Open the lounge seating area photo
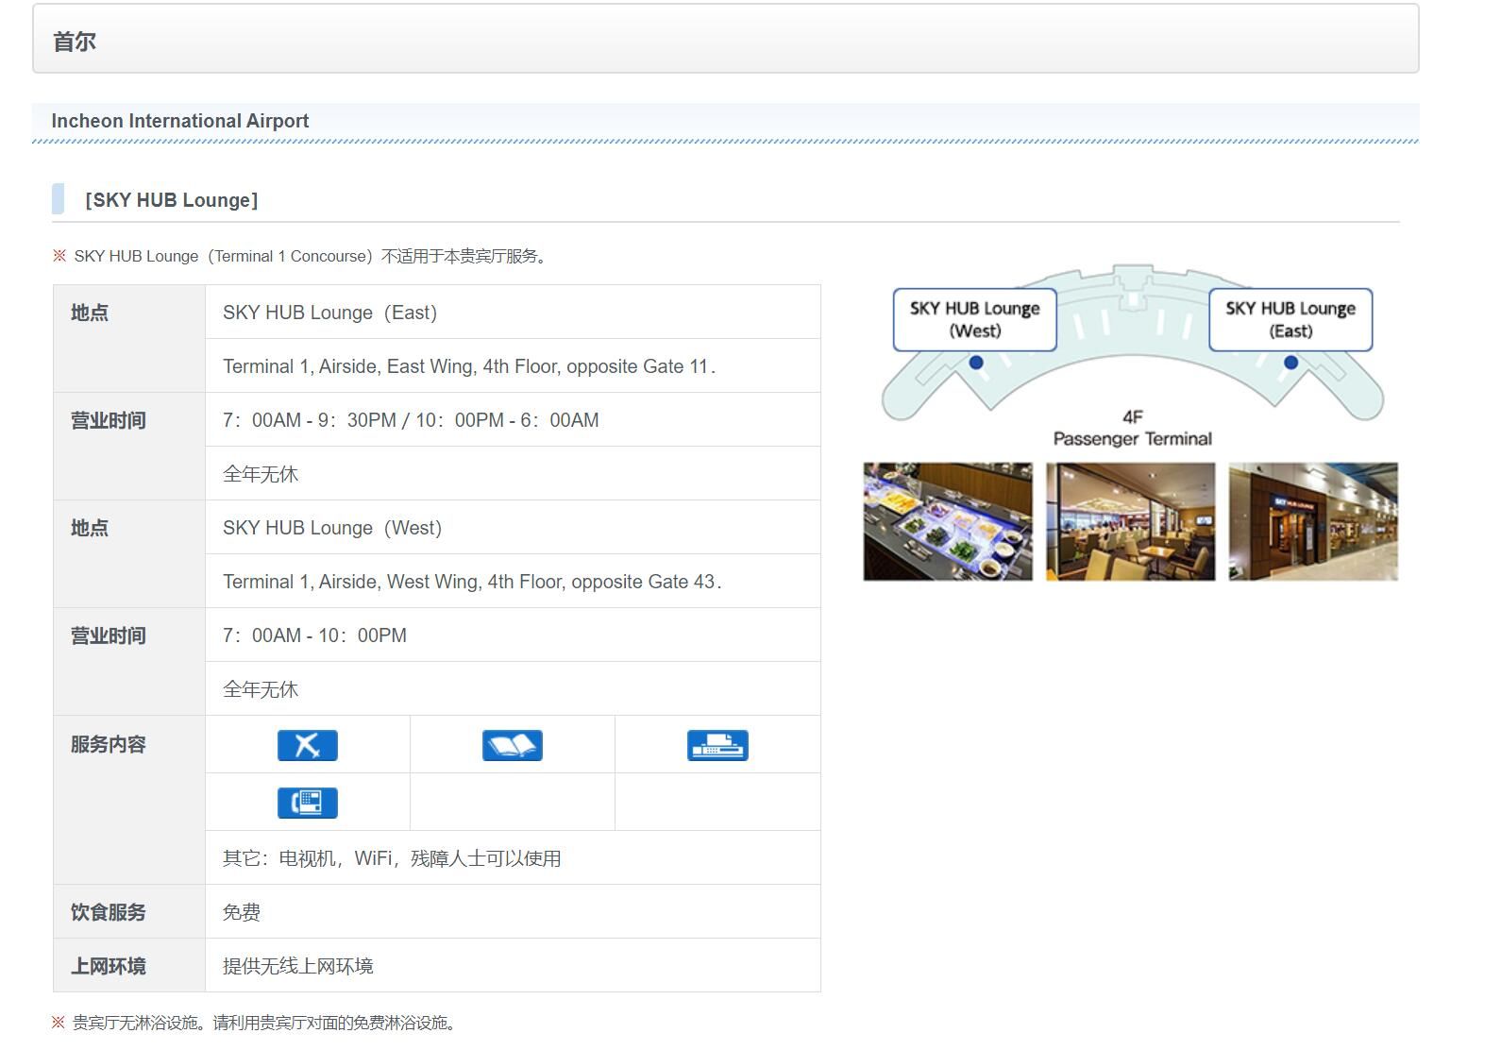This screenshot has height=1050, width=1501. pyautogui.click(x=1130, y=521)
